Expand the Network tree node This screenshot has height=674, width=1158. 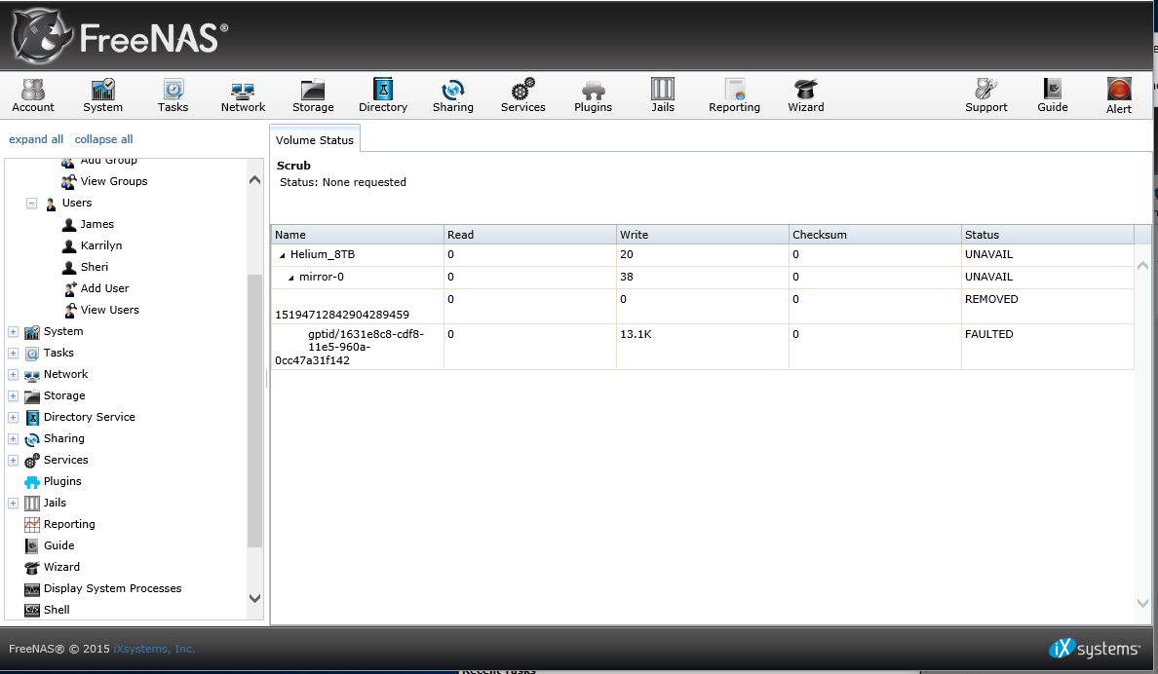14,374
